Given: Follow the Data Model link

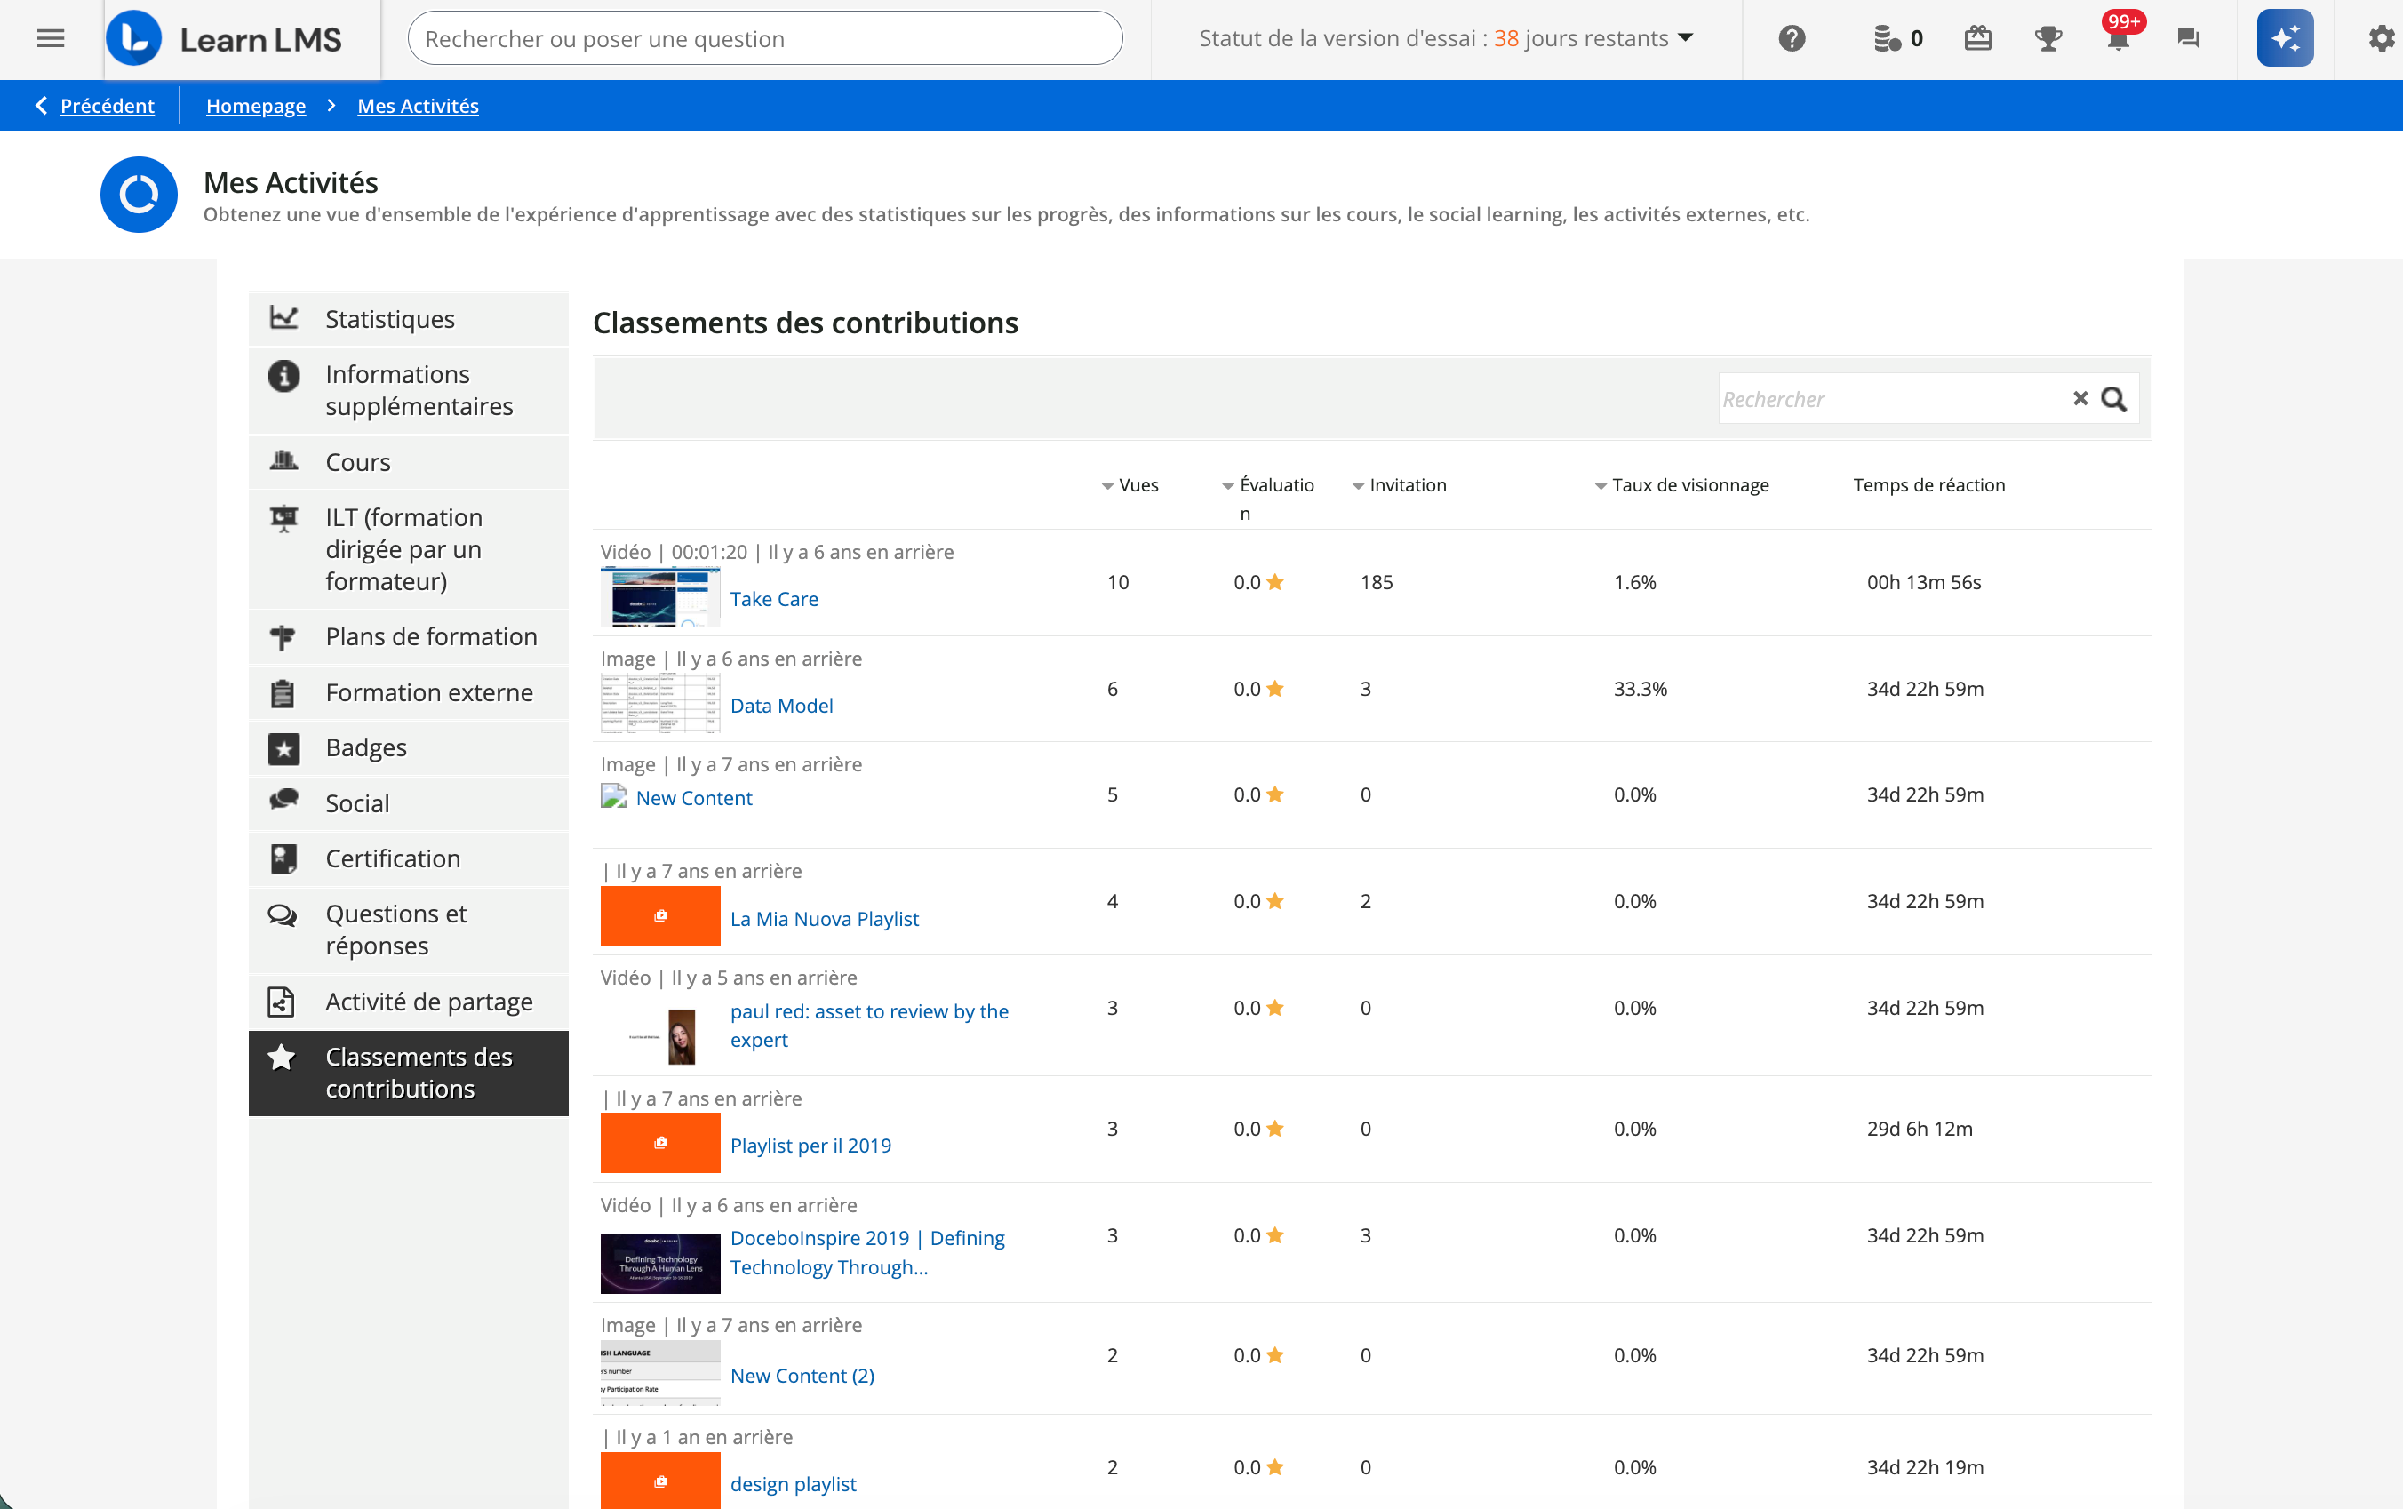Looking at the screenshot, I should click(x=781, y=705).
